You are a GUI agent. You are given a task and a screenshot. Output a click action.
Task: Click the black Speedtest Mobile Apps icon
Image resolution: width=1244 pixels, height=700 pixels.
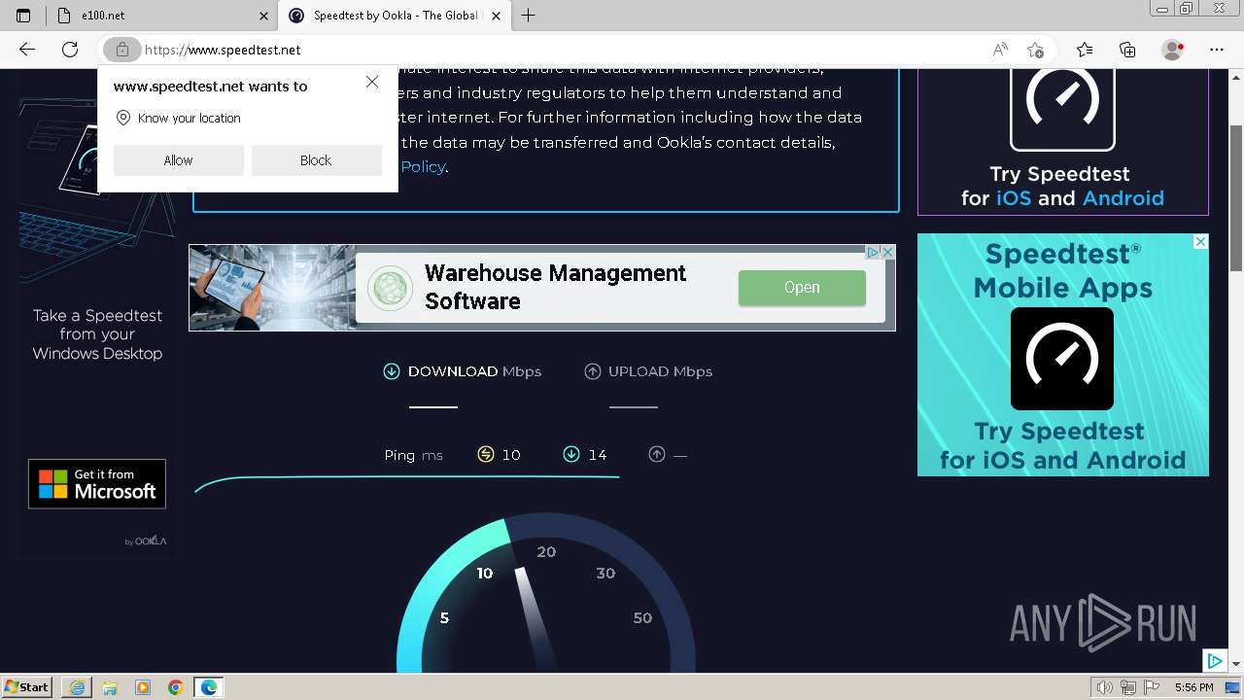tap(1062, 359)
